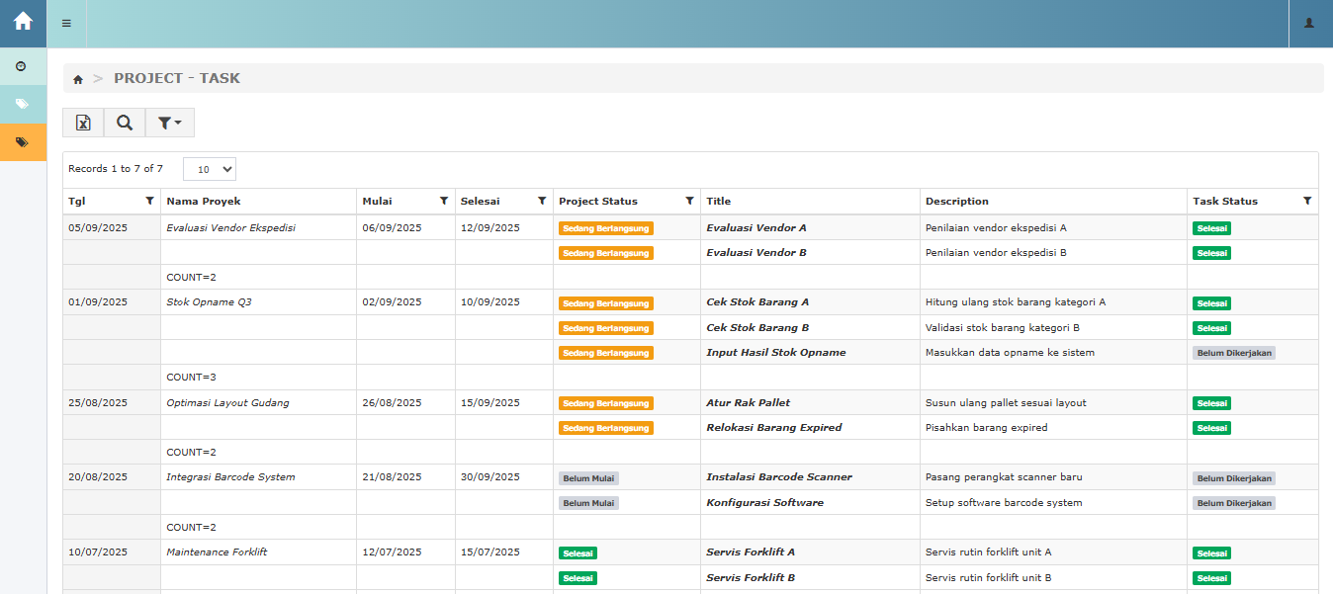Filter the Project Status column
Image resolution: width=1333 pixels, height=594 pixels.
point(689,201)
